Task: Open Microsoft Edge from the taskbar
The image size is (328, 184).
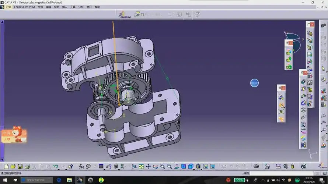Action: (x=59, y=180)
